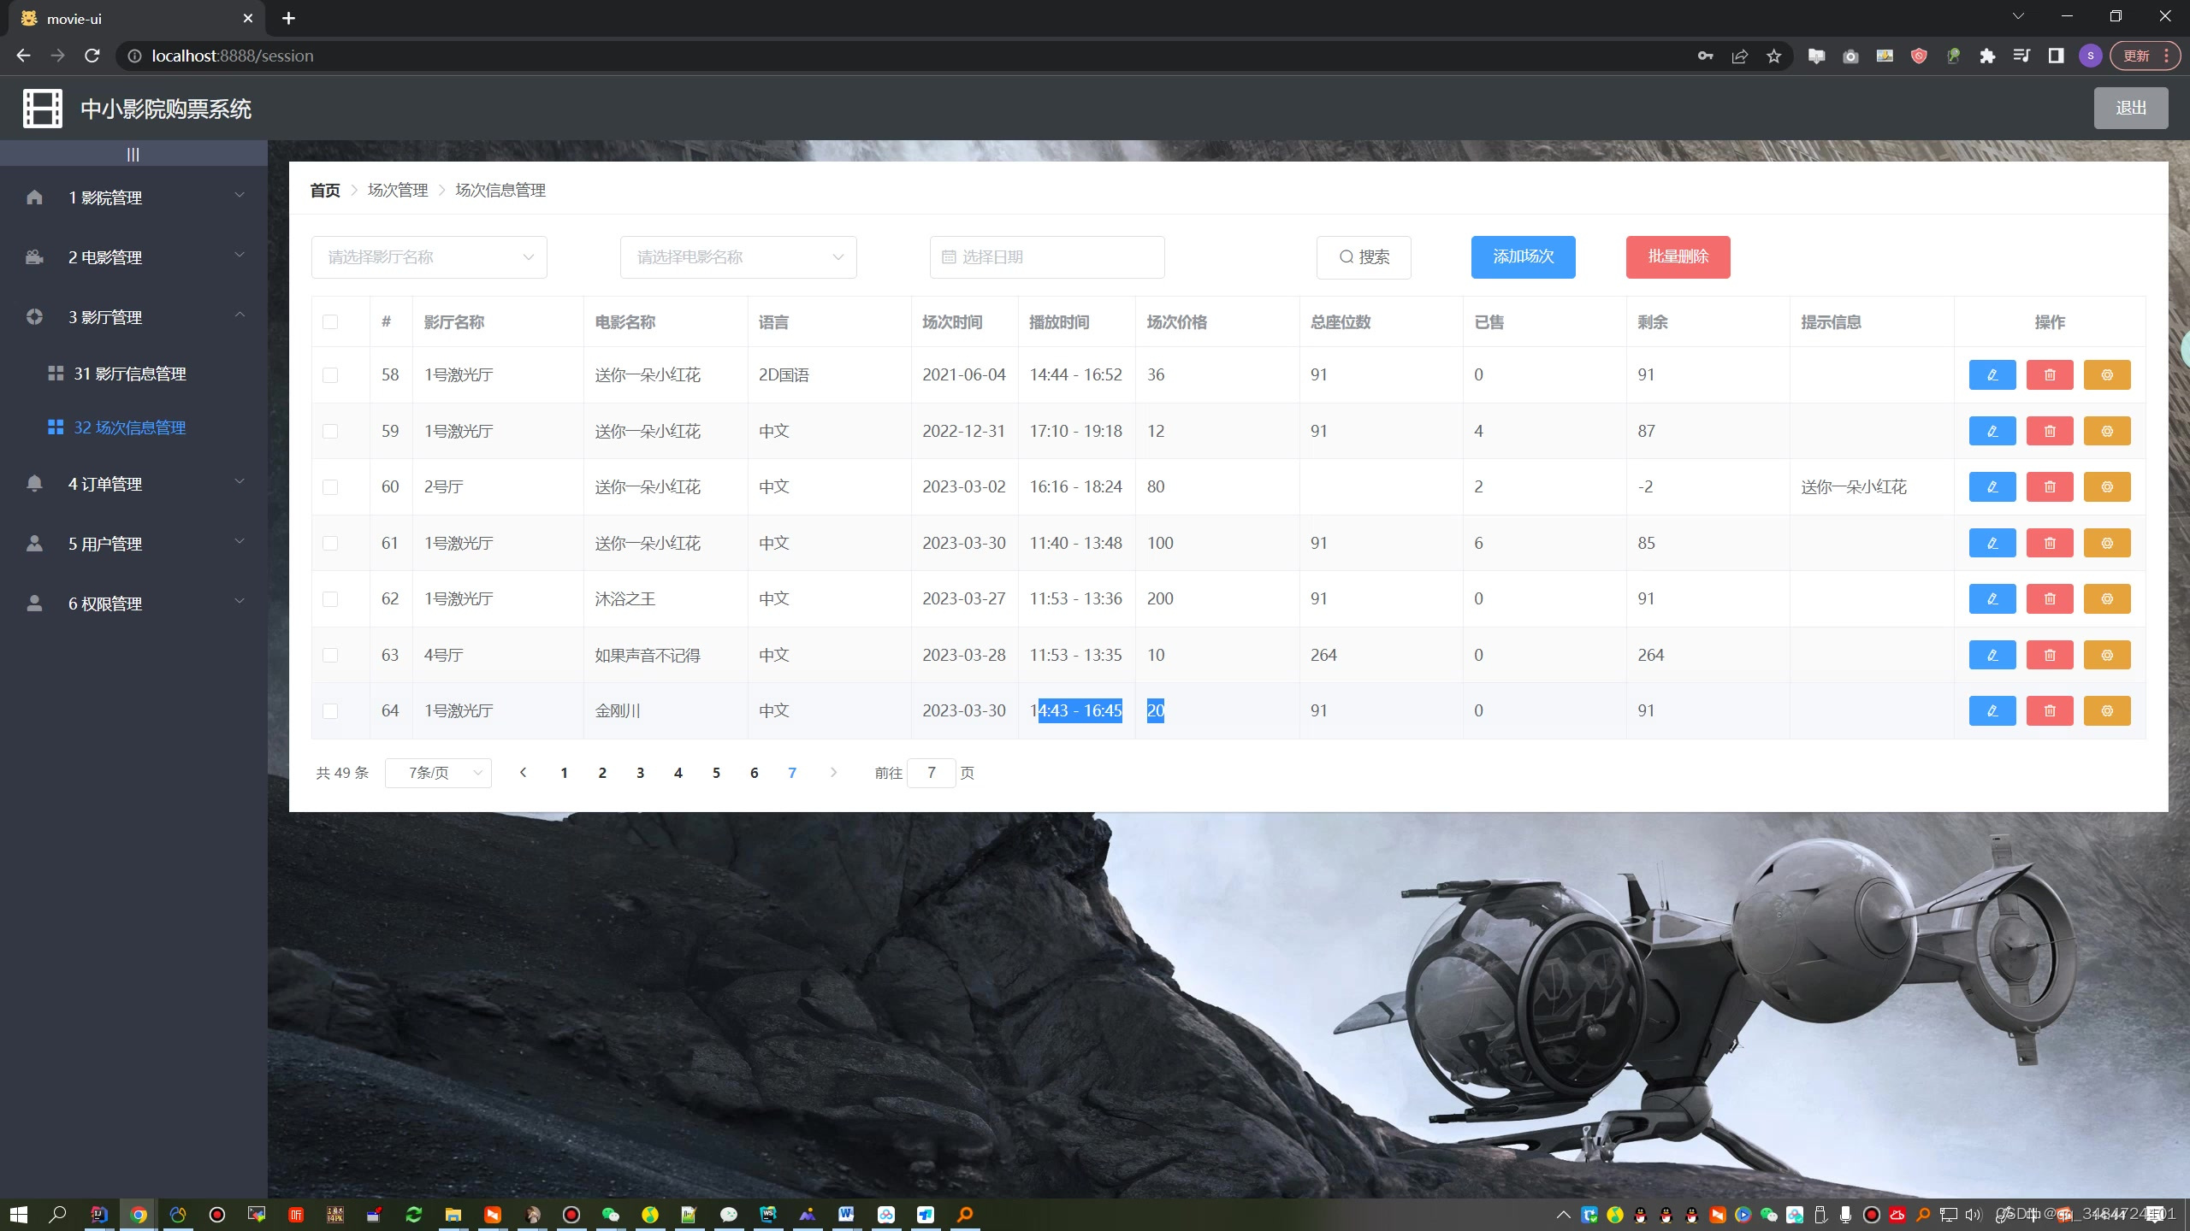Open the 请选择电影名称 dropdown
The height and width of the screenshot is (1231, 2190).
pos(737,257)
